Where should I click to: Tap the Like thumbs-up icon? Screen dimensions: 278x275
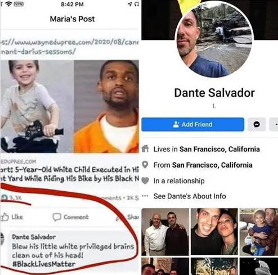(5, 217)
